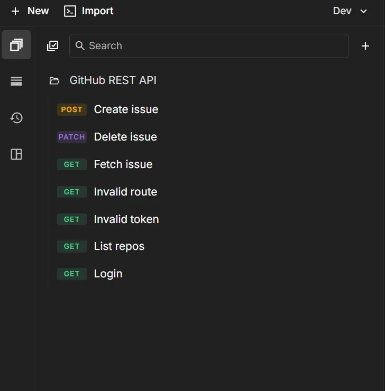Click the GET badge on Invalid token
Image resolution: width=385 pixels, height=391 pixels.
tap(72, 219)
